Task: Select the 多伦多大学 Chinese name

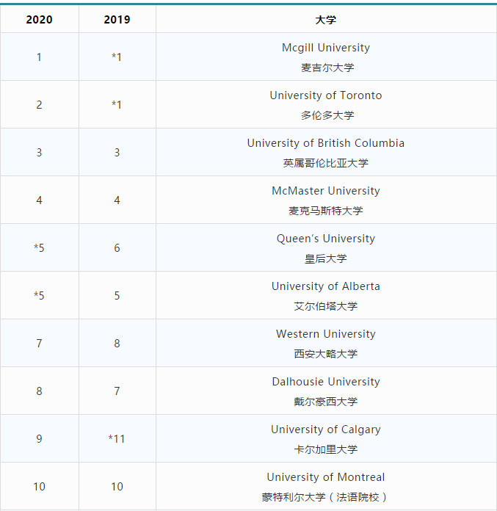Action: pyautogui.click(x=327, y=115)
